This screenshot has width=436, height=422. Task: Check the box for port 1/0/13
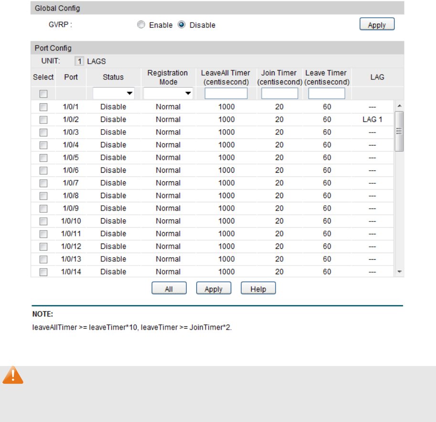click(x=43, y=259)
